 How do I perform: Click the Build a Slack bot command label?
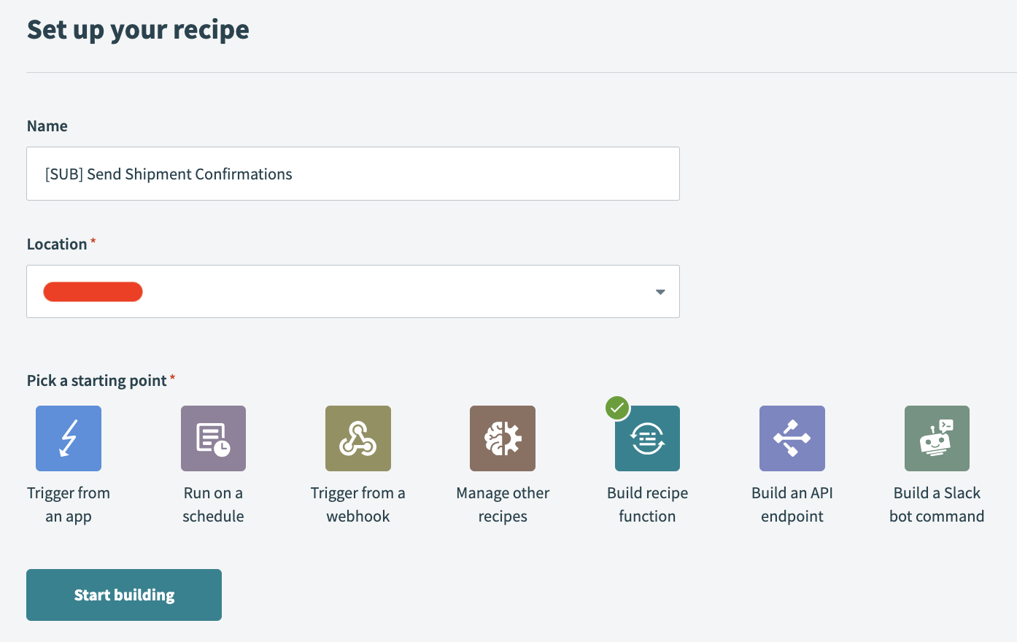[x=937, y=504]
